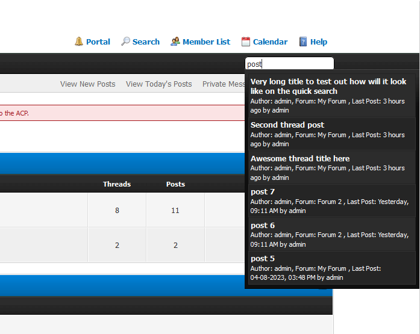
Task: Open the Member List link
Action: tap(206, 42)
